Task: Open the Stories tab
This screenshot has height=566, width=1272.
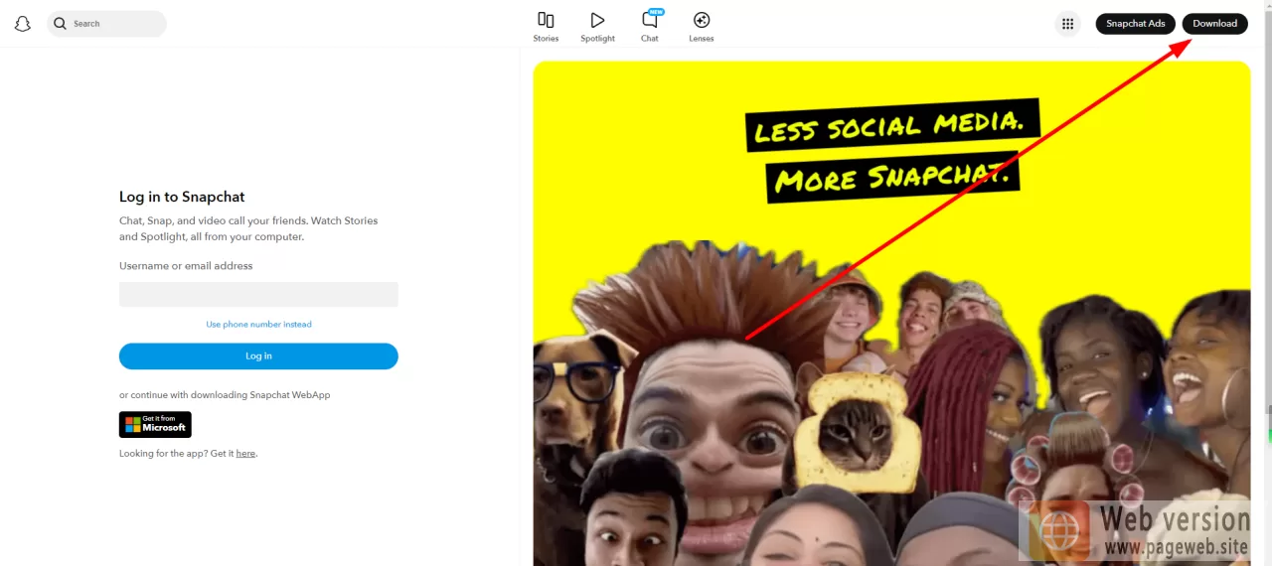Action: click(546, 27)
